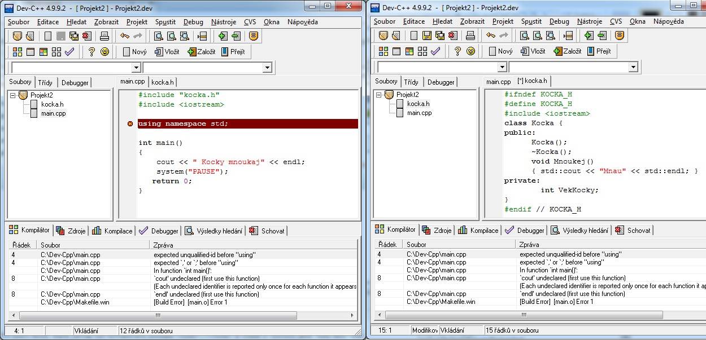Screen dimensions: 706x340
Task: Open Výsledky hledání tab in right window
Action: pos(580,230)
